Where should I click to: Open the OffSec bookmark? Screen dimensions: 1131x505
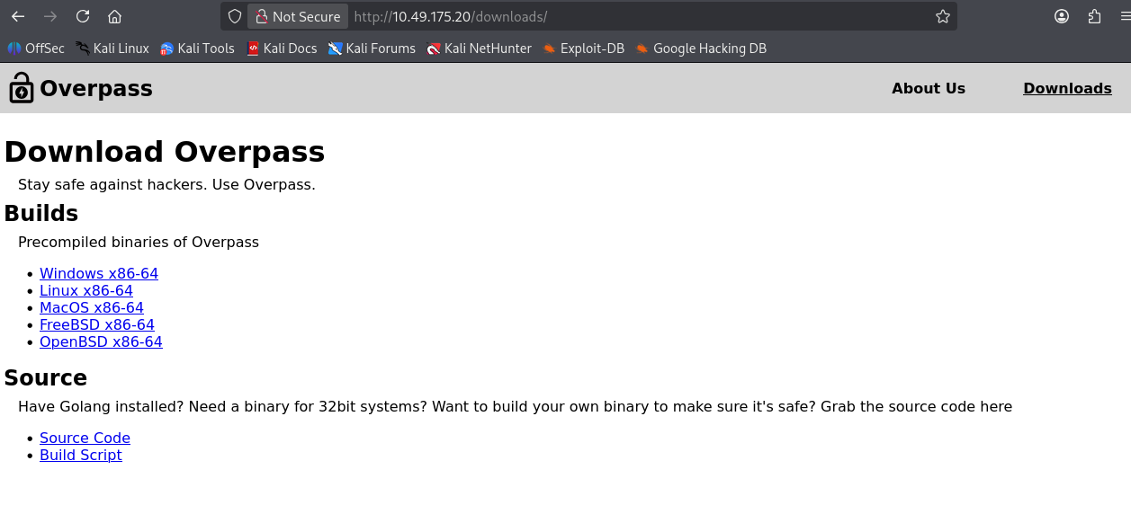click(36, 49)
